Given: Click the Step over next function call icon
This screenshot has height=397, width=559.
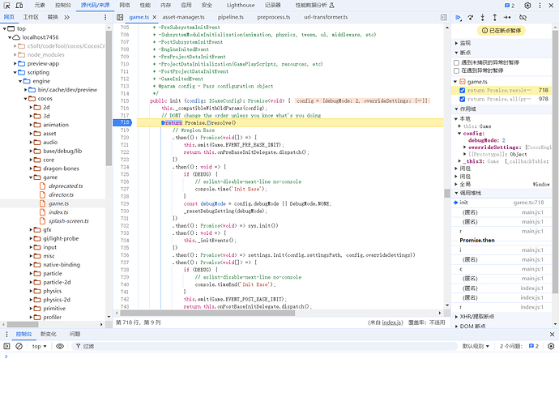Looking at the screenshot, I should 471,16.
